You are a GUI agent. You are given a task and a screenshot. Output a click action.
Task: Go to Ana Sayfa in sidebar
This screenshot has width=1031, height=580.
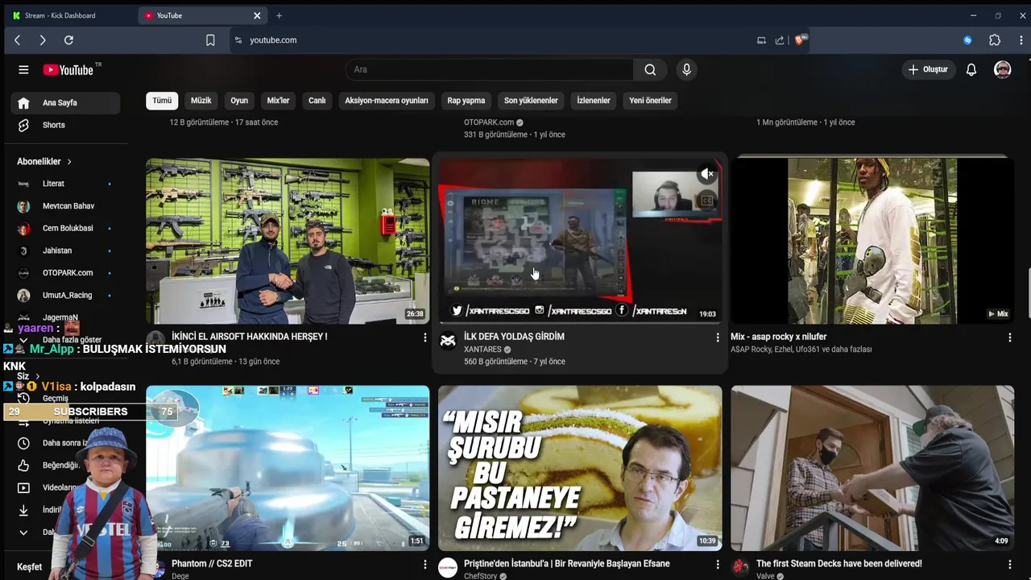click(65, 103)
